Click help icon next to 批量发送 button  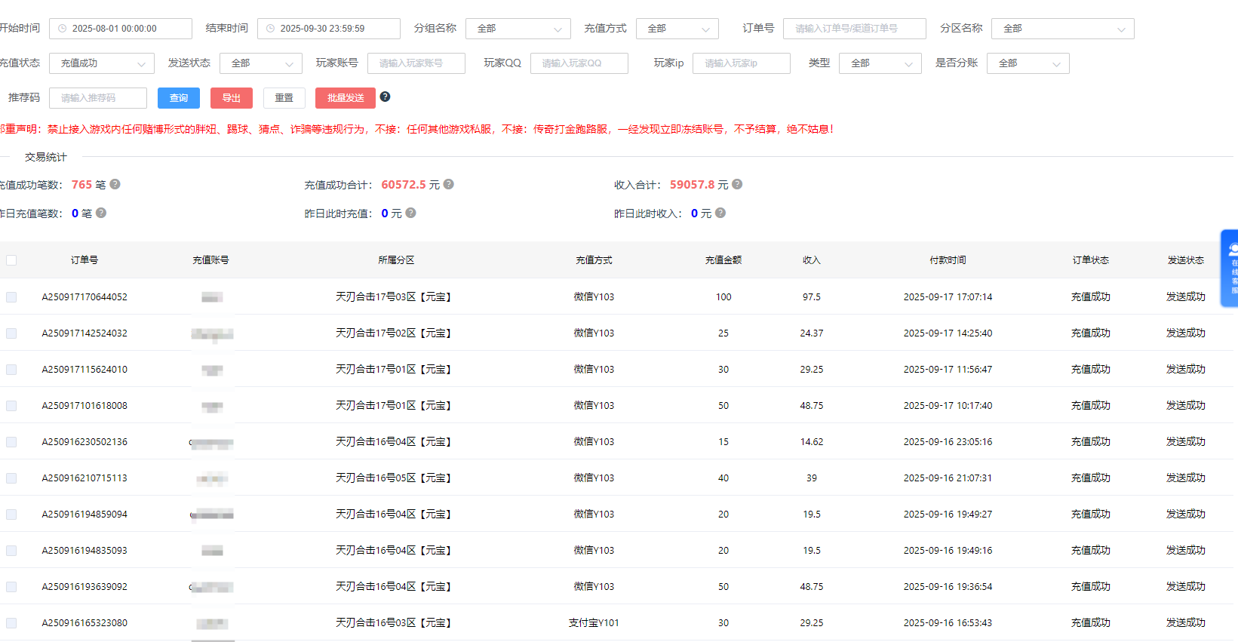pyautogui.click(x=385, y=97)
